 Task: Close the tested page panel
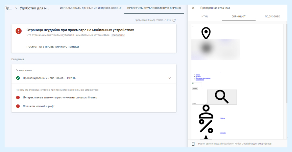tap(193, 8)
